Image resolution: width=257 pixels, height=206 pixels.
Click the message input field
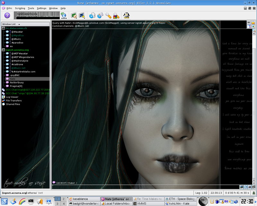click(146, 187)
